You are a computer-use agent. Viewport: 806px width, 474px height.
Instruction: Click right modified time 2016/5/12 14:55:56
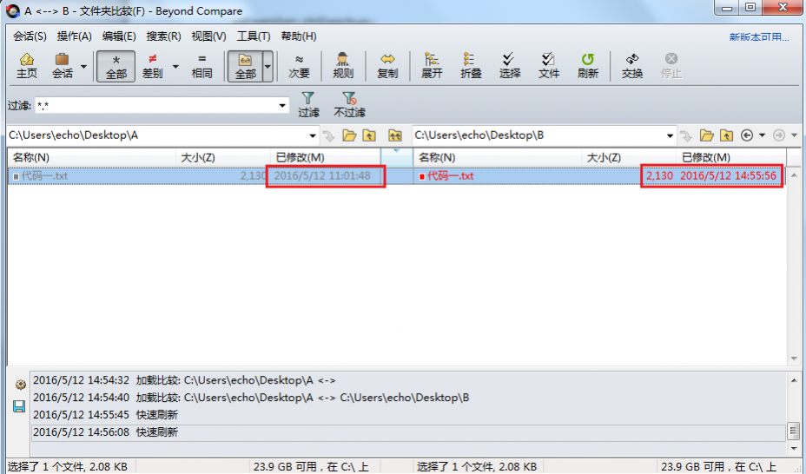click(728, 176)
